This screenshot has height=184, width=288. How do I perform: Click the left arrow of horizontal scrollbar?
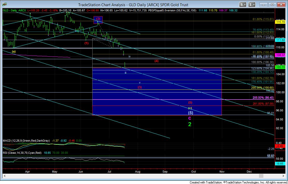click(5, 176)
